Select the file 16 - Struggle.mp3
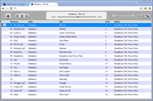 coord(18,83)
